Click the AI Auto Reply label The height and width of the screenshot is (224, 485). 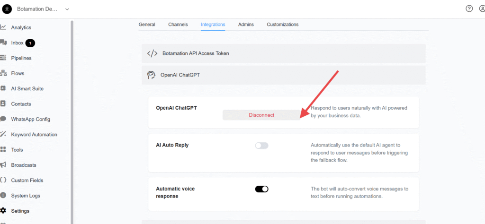coord(172,145)
